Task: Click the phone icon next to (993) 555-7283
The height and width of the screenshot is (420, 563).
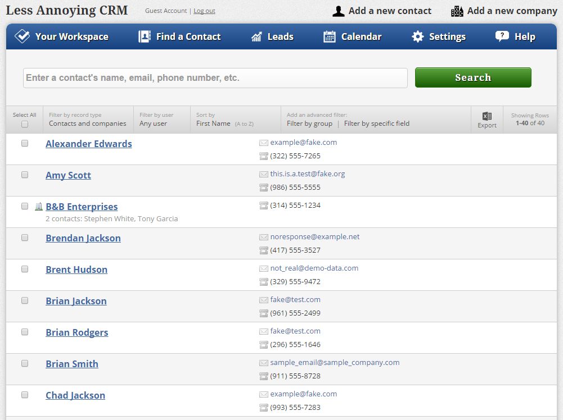Action: click(264, 408)
